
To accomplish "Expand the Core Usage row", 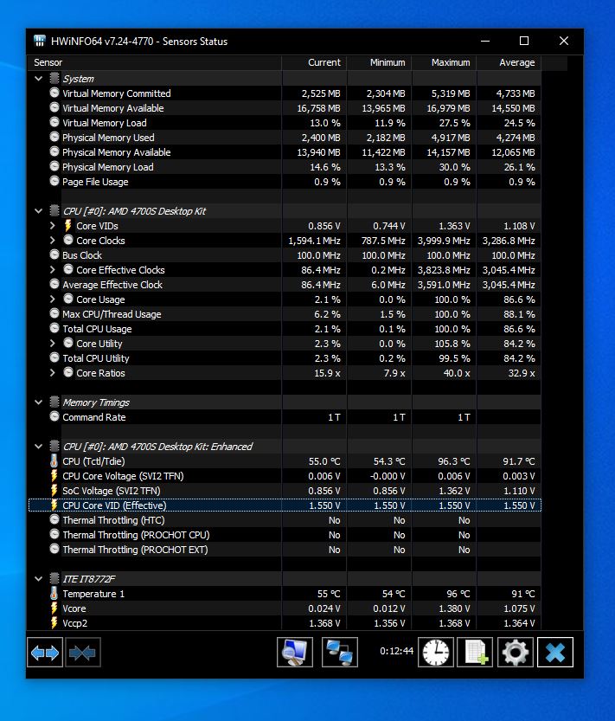I will (x=53, y=299).
